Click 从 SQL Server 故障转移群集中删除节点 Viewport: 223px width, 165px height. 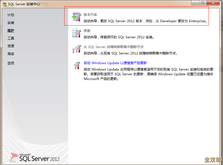coord(114,47)
